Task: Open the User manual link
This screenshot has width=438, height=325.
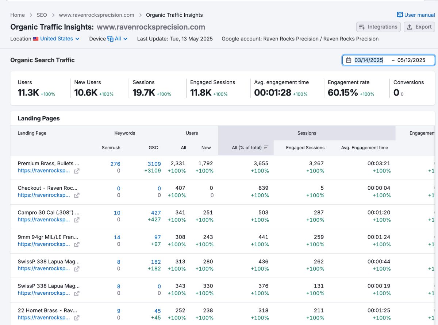Action: click(416, 15)
